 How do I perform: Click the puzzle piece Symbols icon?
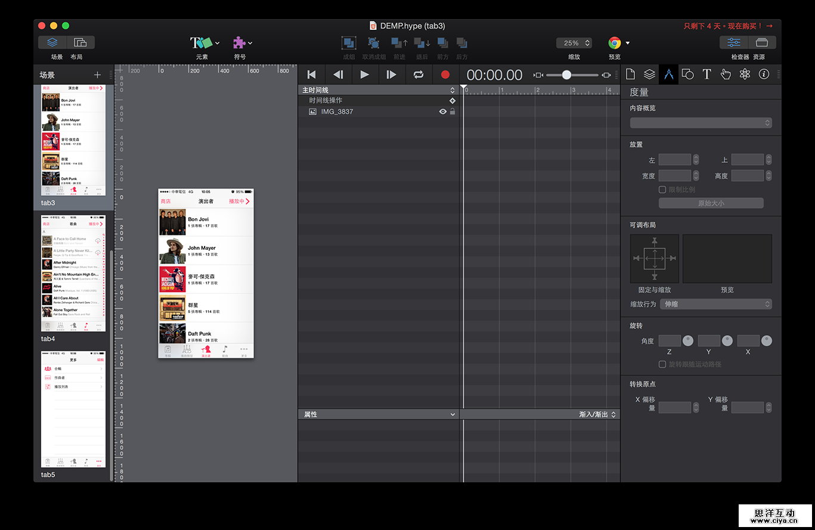239,43
